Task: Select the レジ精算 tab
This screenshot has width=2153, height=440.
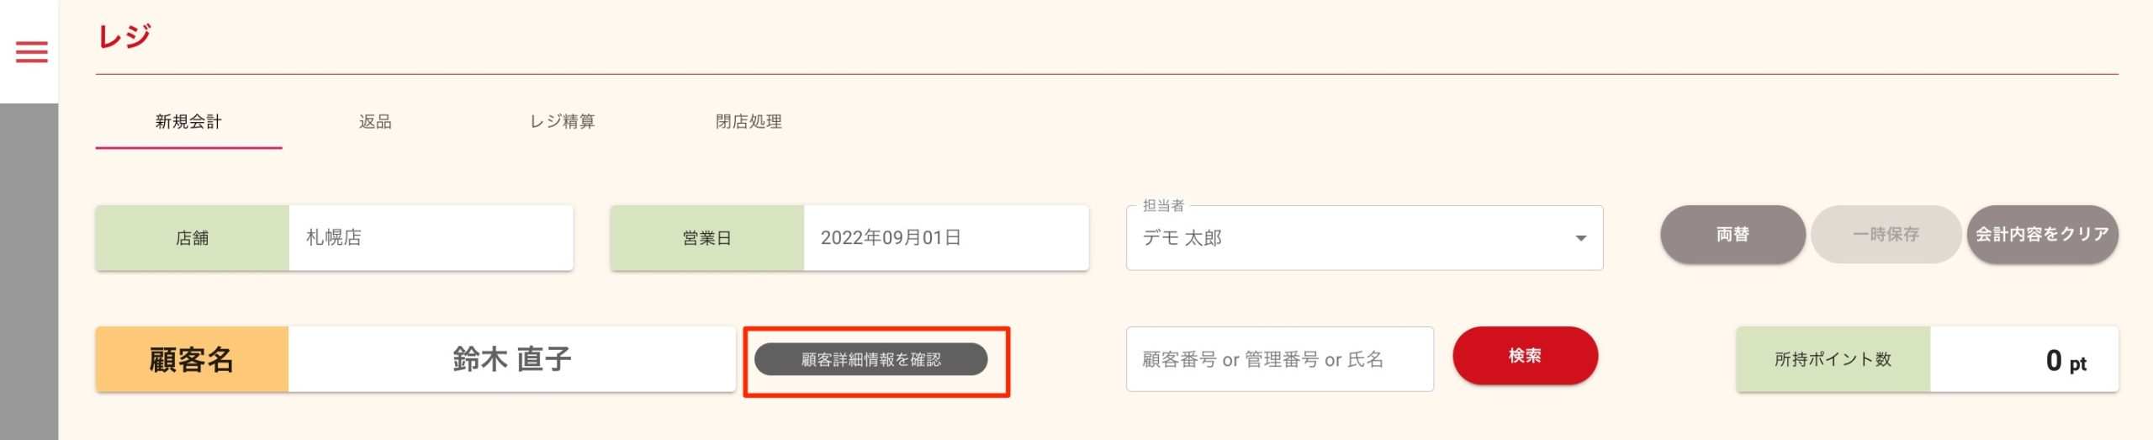Action: (562, 122)
